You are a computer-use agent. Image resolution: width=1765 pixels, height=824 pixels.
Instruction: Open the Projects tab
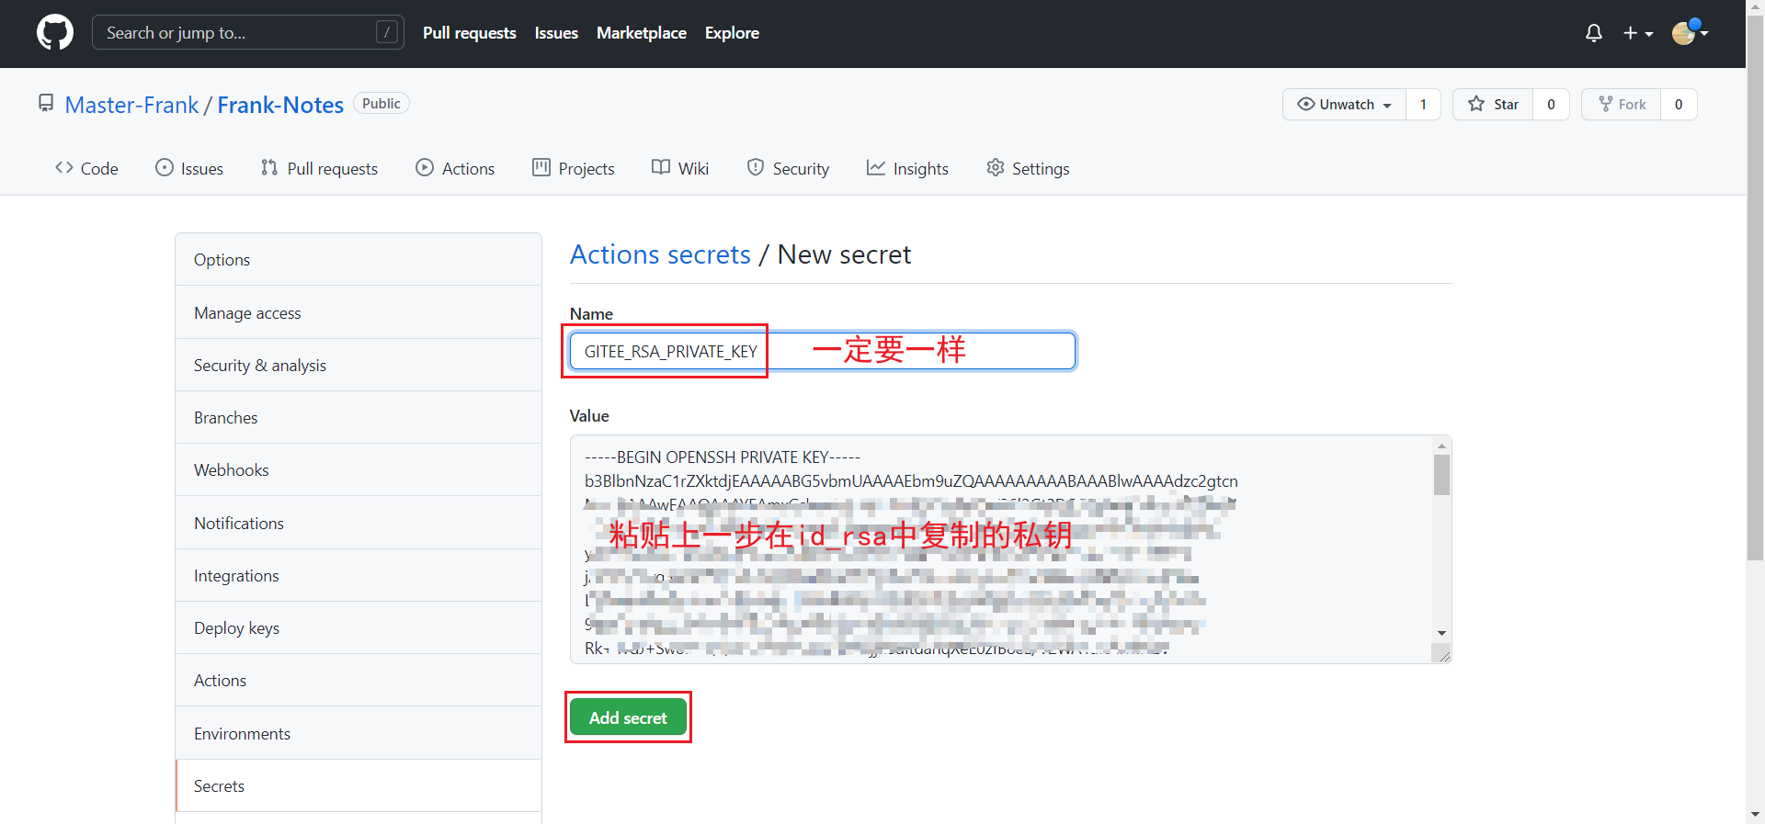click(x=574, y=168)
